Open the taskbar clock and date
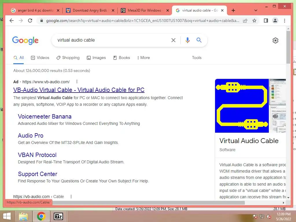This screenshot has height=222, width=296. click(x=283, y=217)
